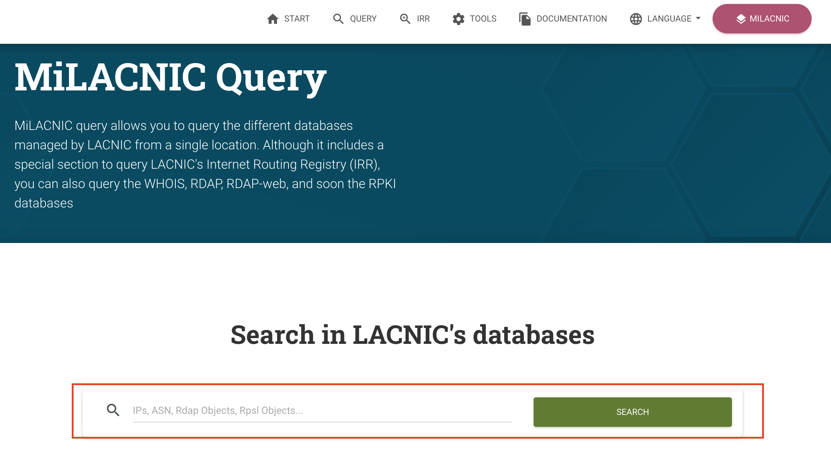Screen dimensions: 831x458
Task: Click the chevron arrow beside LANGUAGE
Action: pos(698,19)
